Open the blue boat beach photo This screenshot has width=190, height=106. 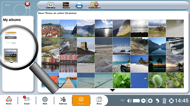tap(122, 64)
